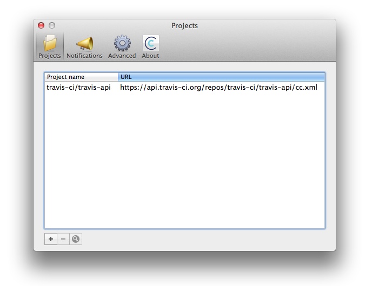
Task: Remove selected project with minus button
Action: (63, 239)
